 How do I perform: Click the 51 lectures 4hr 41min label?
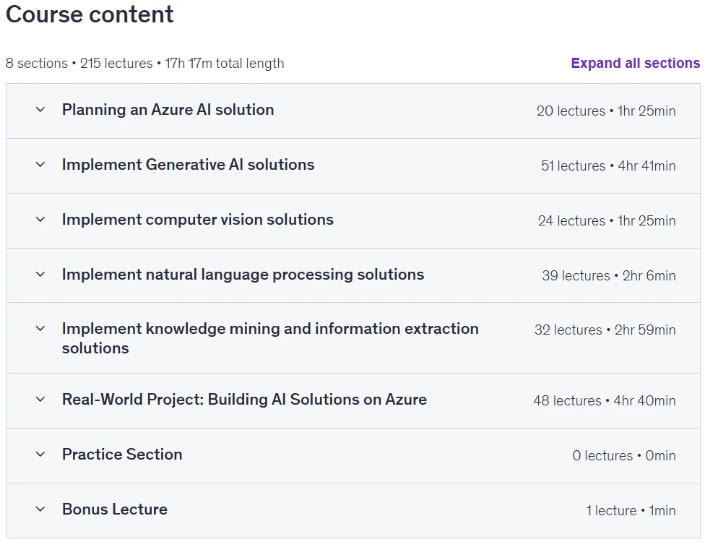tap(608, 166)
